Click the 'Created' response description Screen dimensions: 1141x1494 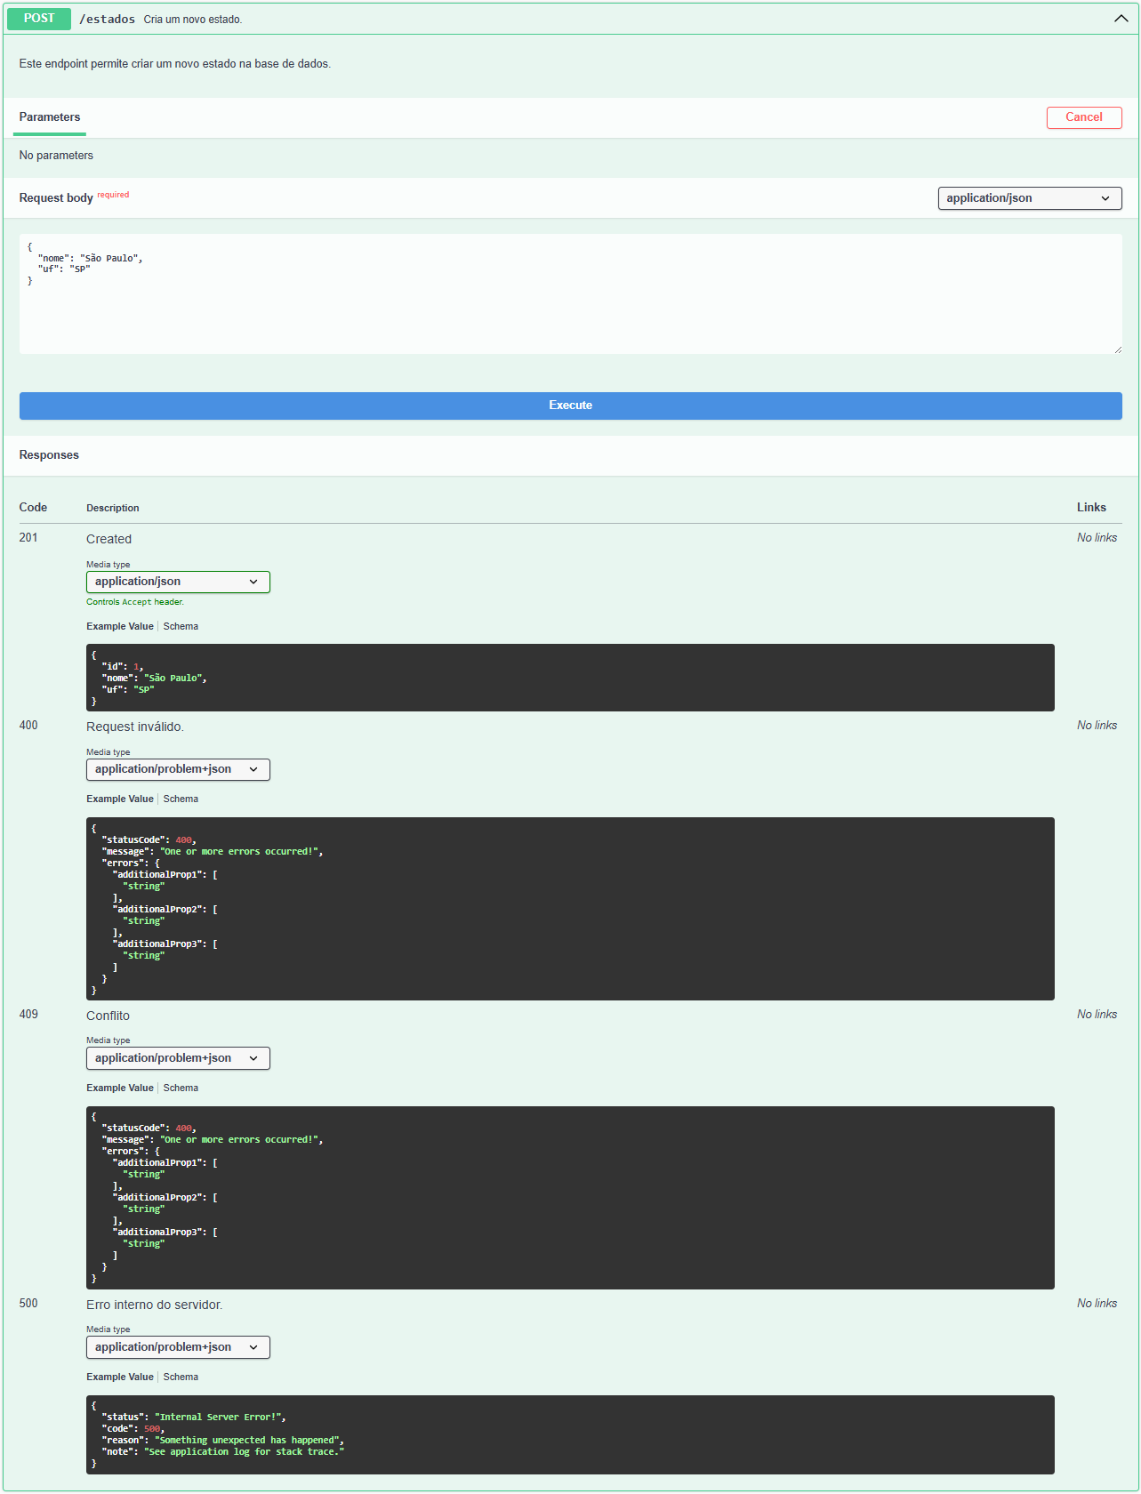point(108,540)
